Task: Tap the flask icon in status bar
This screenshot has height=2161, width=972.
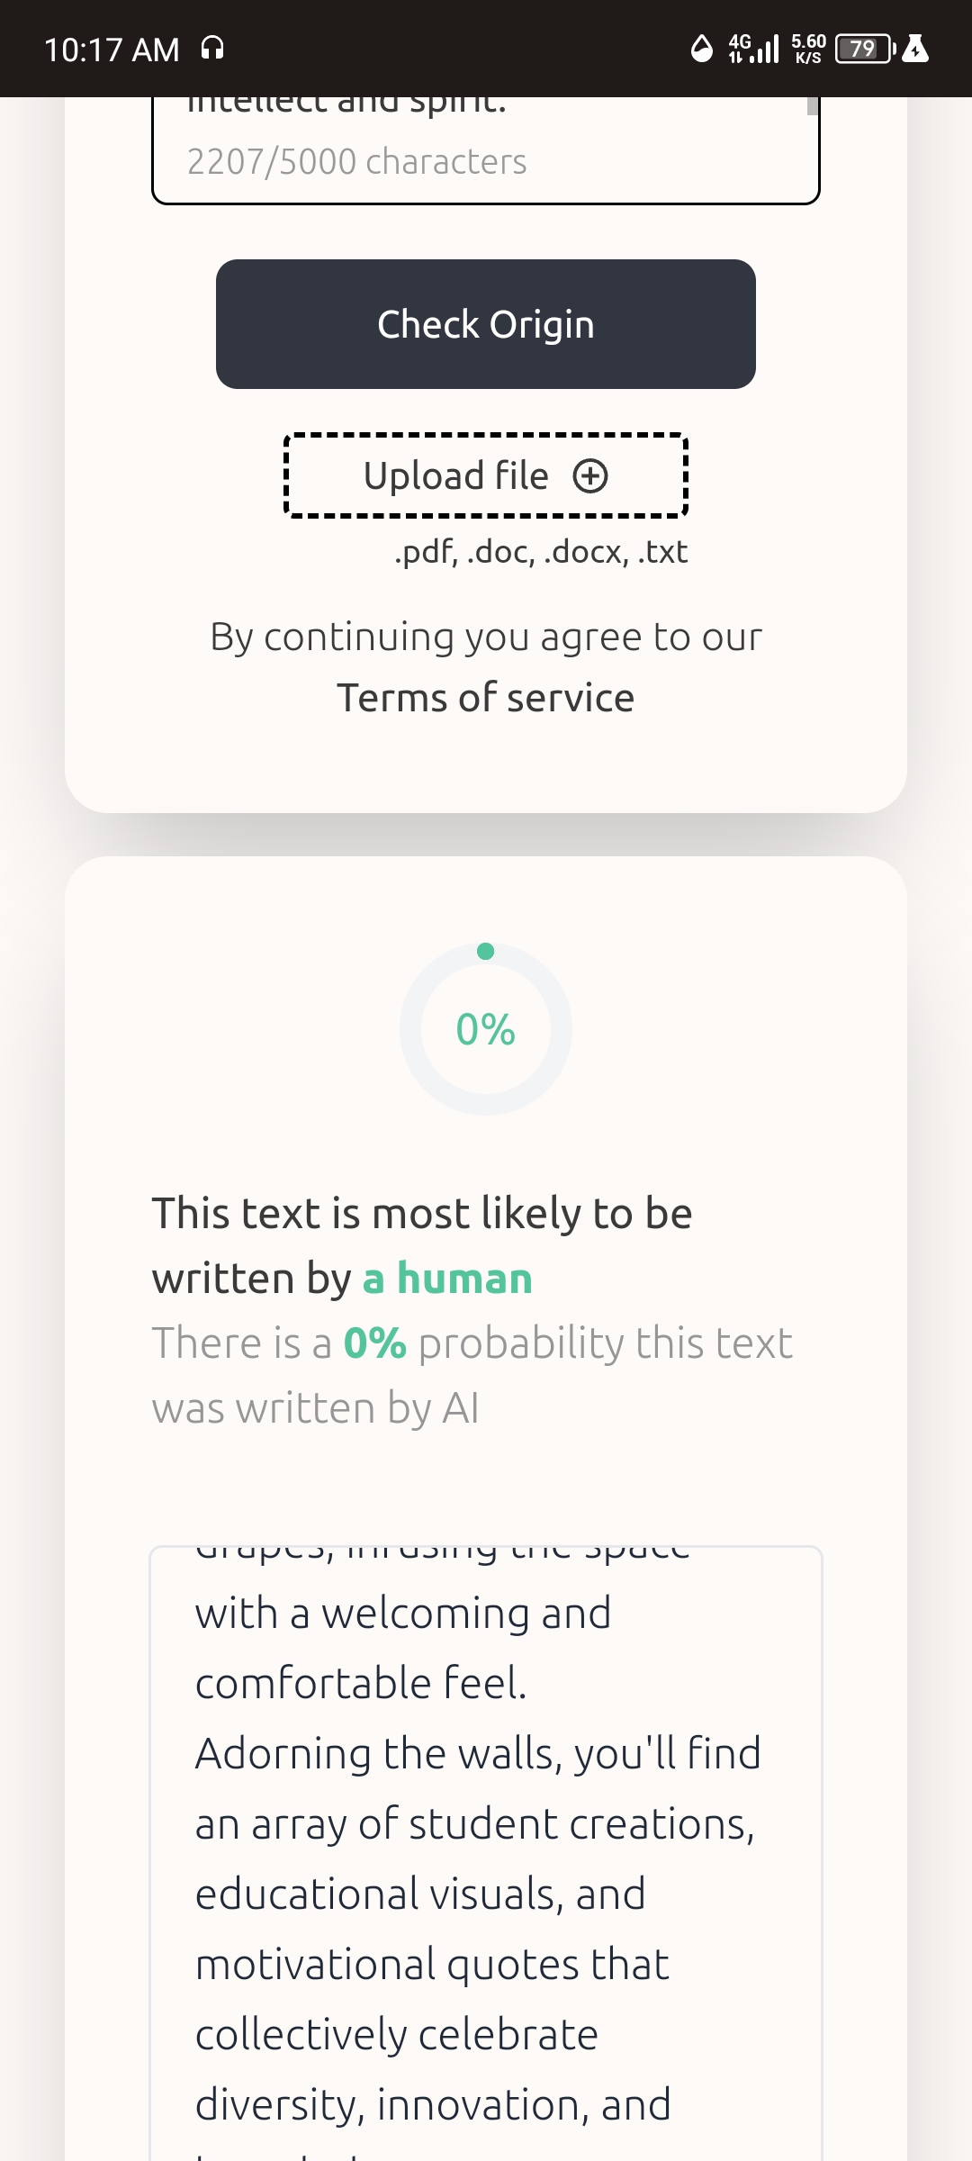Action: [915, 49]
